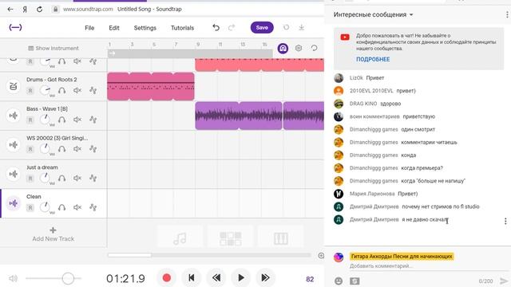The width and height of the screenshot is (511, 287).
Task: Click Show Instrument button
Action: [53, 48]
